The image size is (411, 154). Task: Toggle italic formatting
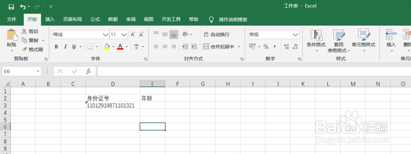point(65,47)
